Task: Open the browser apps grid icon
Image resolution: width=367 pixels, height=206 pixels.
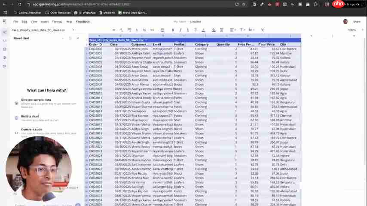Action: click(5, 12)
